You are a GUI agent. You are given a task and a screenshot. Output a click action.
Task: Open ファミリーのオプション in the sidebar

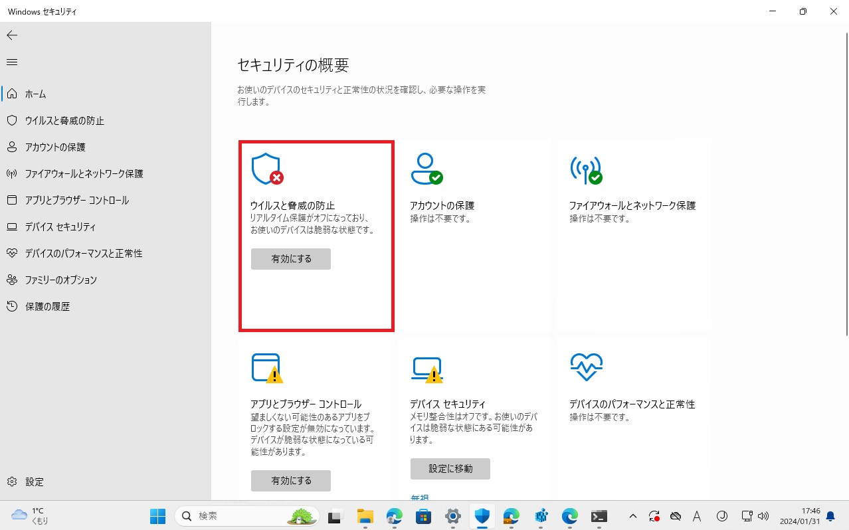click(x=106, y=280)
